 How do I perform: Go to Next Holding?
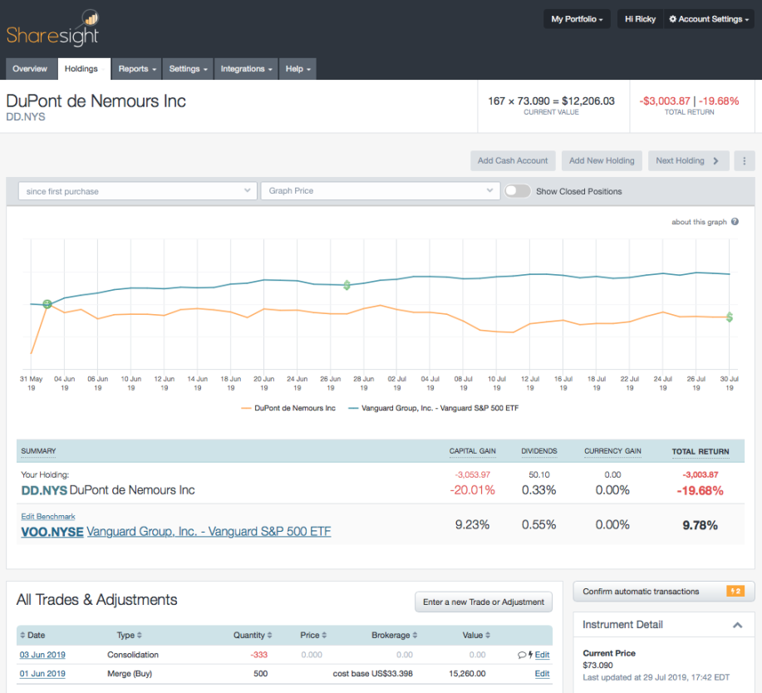pos(688,161)
